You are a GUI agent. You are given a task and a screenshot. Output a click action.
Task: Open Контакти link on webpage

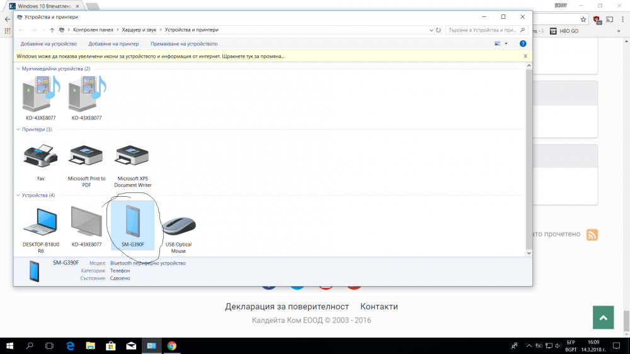pyautogui.click(x=379, y=307)
